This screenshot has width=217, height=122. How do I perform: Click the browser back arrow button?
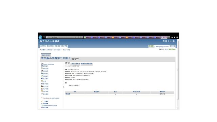(x=40, y=37)
